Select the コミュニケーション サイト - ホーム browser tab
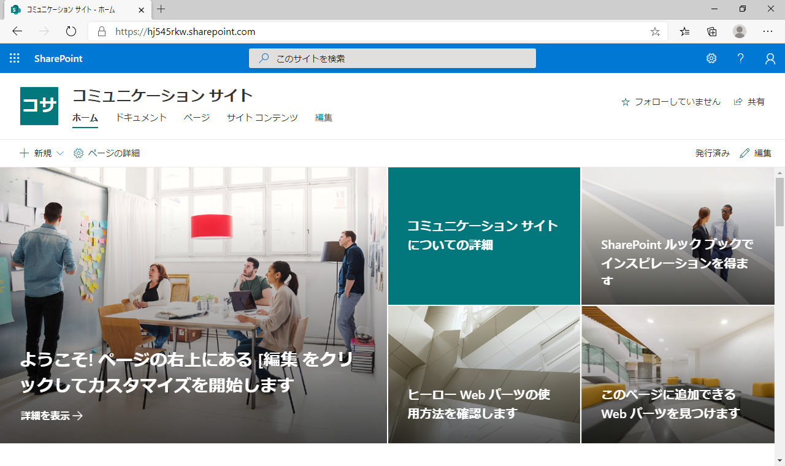Viewport: 785px width, 466px height. coord(77,10)
